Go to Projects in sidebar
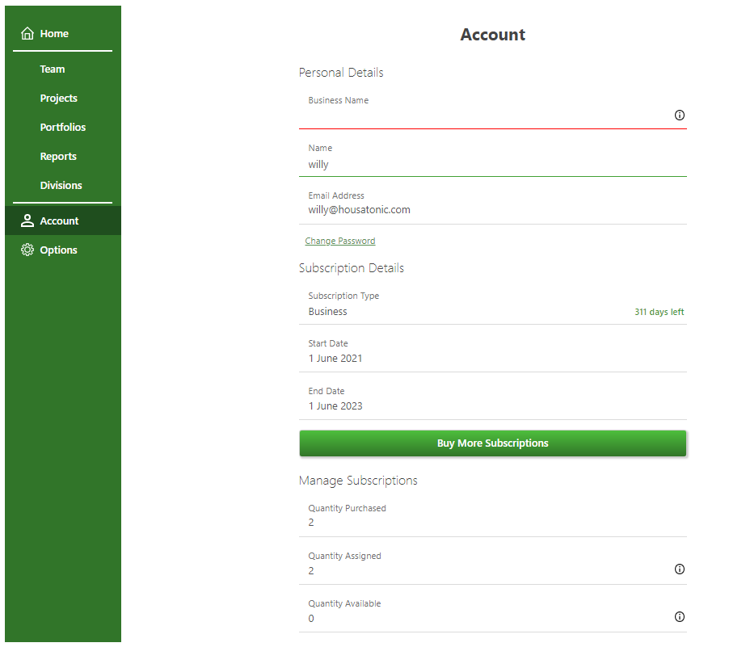Image resolution: width=729 pixels, height=647 pixels. [59, 99]
